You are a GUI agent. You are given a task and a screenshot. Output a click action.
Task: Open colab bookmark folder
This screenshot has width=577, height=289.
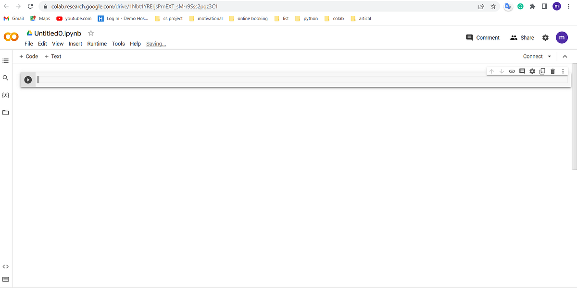(x=335, y=19)
